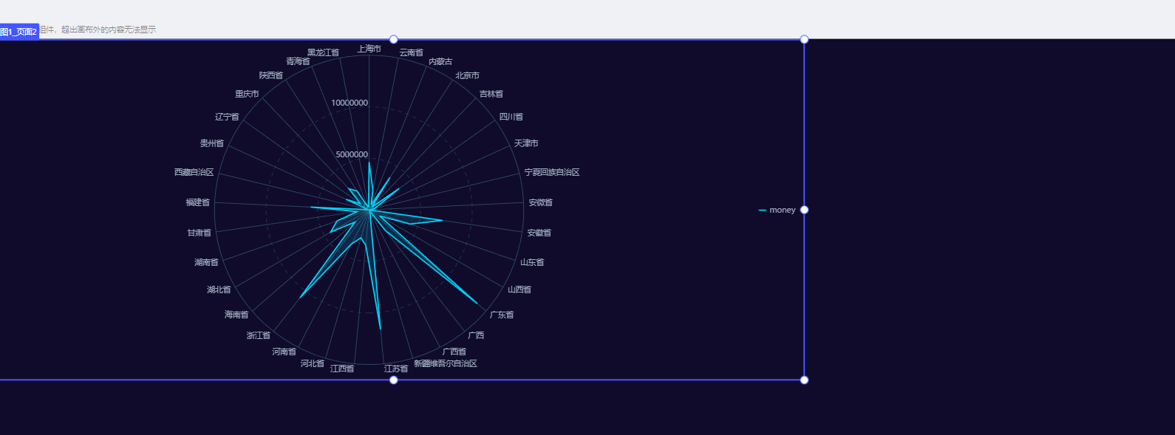The height and width of the screenshot is (435, 1175).
Task: Click the 安徽省 radar axis label
Action: [539, 233]
